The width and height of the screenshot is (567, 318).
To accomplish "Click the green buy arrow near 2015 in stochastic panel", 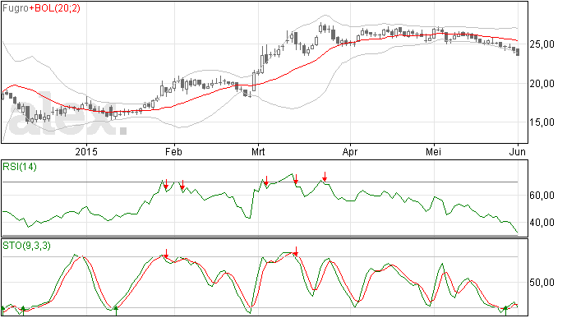I will click(x=116, y=311).
